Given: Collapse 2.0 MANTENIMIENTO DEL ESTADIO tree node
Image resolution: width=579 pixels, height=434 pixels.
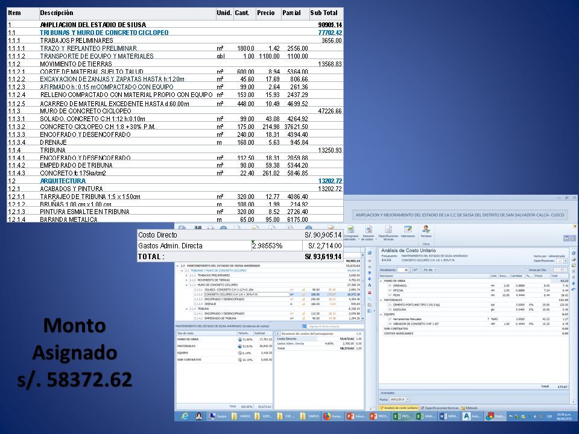Looking at the screenshot, I should click(177, 266).
